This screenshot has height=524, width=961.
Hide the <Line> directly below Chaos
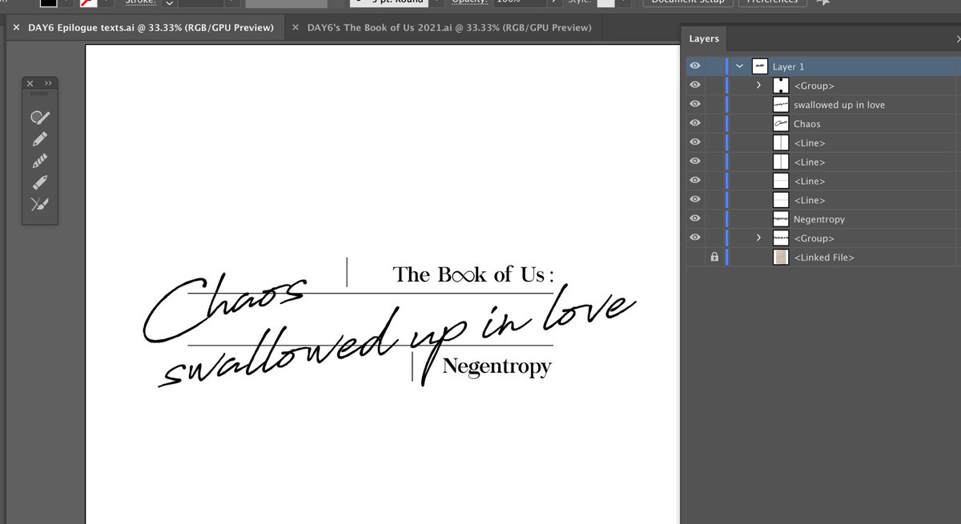pyautogui.click(x=695, y=143)
